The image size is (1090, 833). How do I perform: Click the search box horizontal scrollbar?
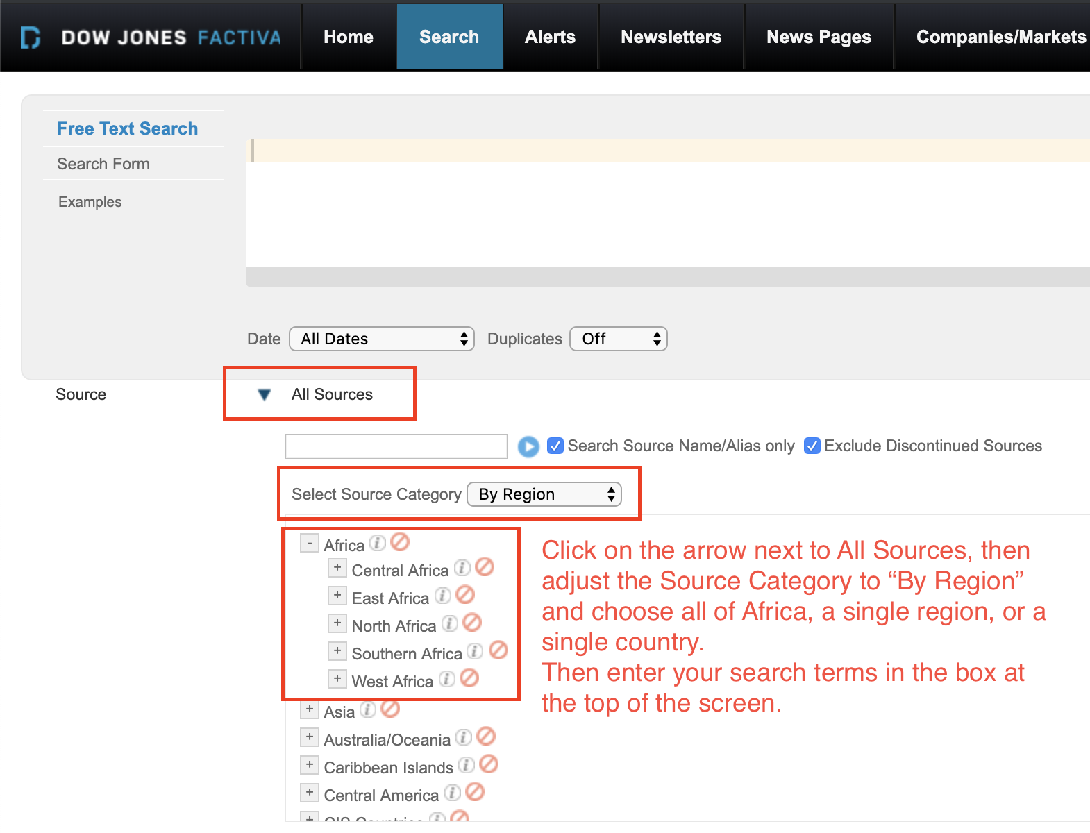(668, 277)
